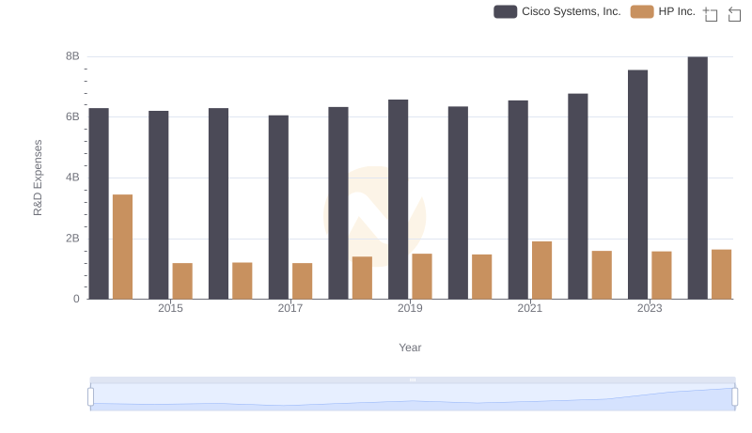Click the 2017 x-axis label
This screenshot has width=752, height=433.
tap(290, 308)
